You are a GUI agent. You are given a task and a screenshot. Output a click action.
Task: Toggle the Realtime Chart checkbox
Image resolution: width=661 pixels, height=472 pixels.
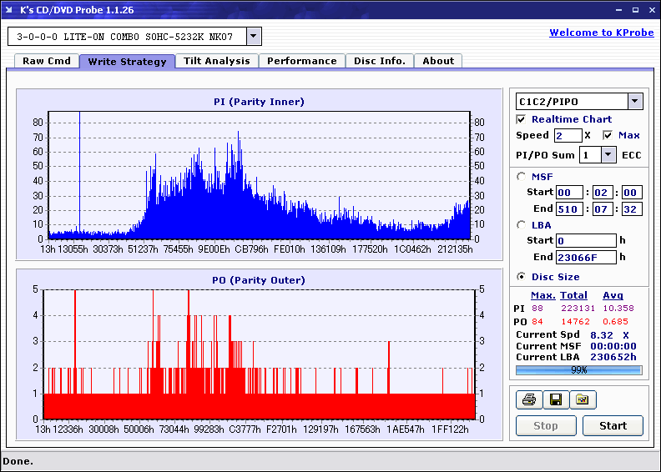522,119
